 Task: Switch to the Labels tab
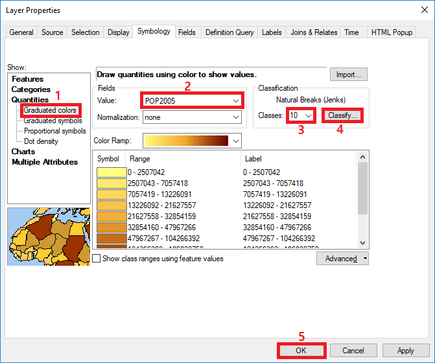pyautogui.click(x=272, y=32)
